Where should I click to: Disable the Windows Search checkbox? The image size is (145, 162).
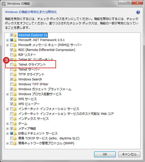(x=12, y=79)
